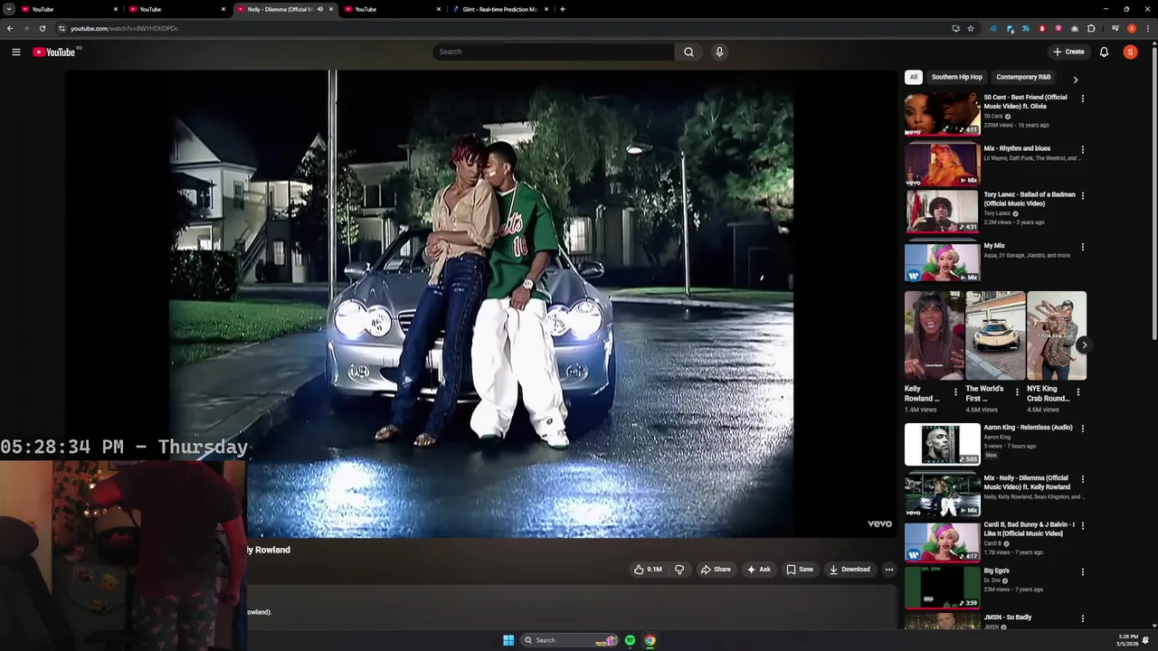Open options for 50 Cent Best Friend

pyautogui.click(x=1082, y=99)
